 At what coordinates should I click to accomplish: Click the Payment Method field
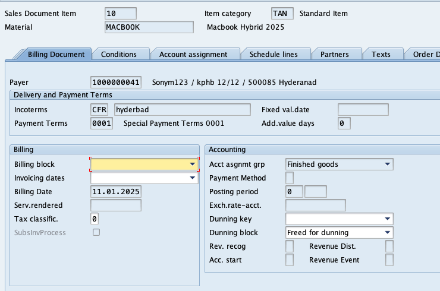(290, 178)
